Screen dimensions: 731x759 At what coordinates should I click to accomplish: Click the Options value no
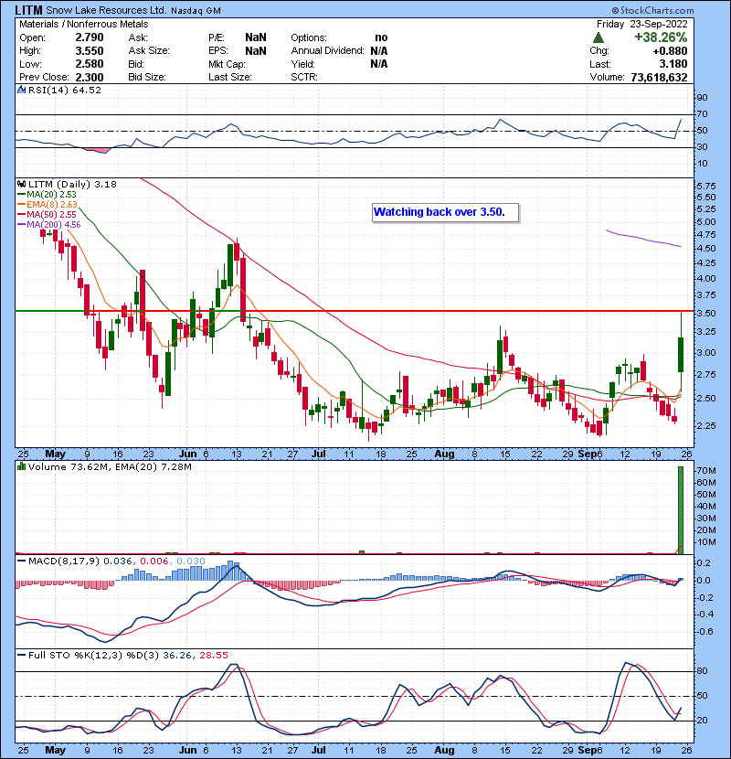click(381, 37)
